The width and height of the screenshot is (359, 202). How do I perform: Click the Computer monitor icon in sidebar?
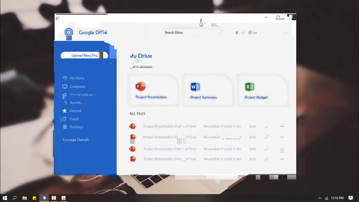pos(65,87)
